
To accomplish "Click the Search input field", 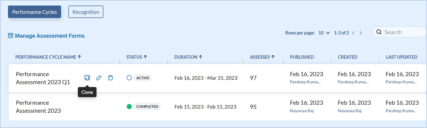I will [403, 32].
